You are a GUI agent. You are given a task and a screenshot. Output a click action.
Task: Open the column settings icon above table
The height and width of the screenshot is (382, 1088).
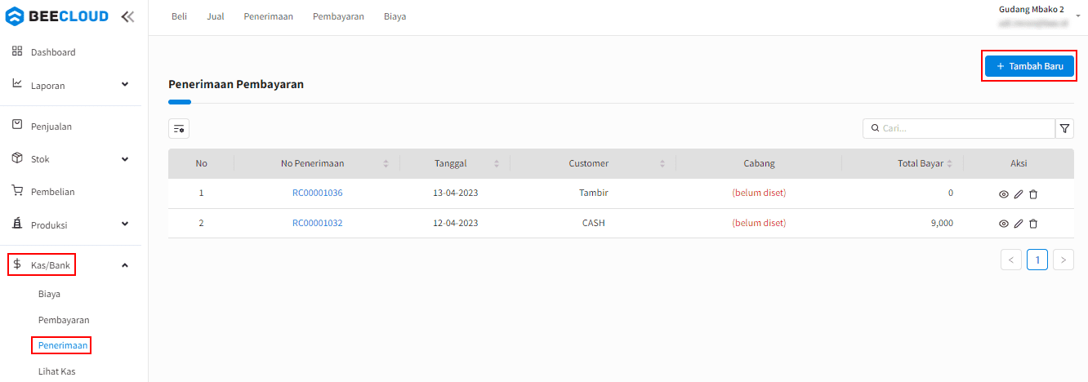pos(179,128)
